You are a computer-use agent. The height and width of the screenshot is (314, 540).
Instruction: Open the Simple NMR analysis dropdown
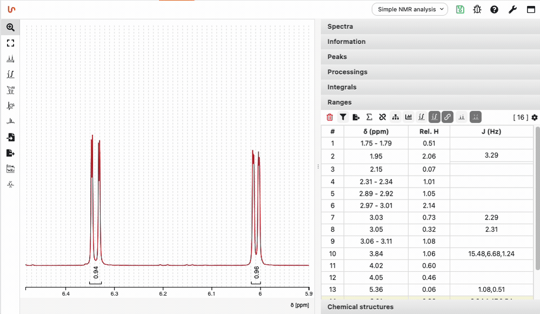(410, 9)
